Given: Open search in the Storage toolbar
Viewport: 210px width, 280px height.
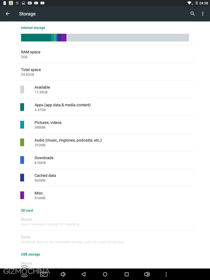Looking at the screenshot, I should (192, 14).
